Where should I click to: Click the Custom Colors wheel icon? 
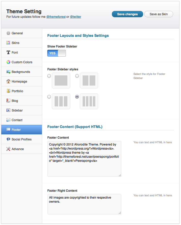click(8, 62)
